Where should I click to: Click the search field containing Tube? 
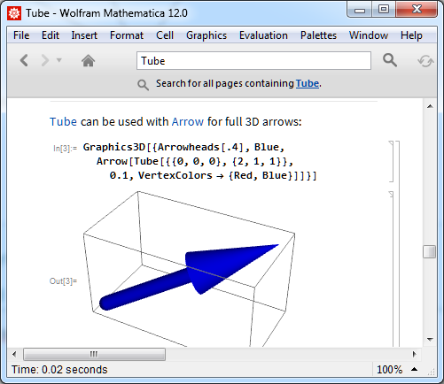coord(253,61)
